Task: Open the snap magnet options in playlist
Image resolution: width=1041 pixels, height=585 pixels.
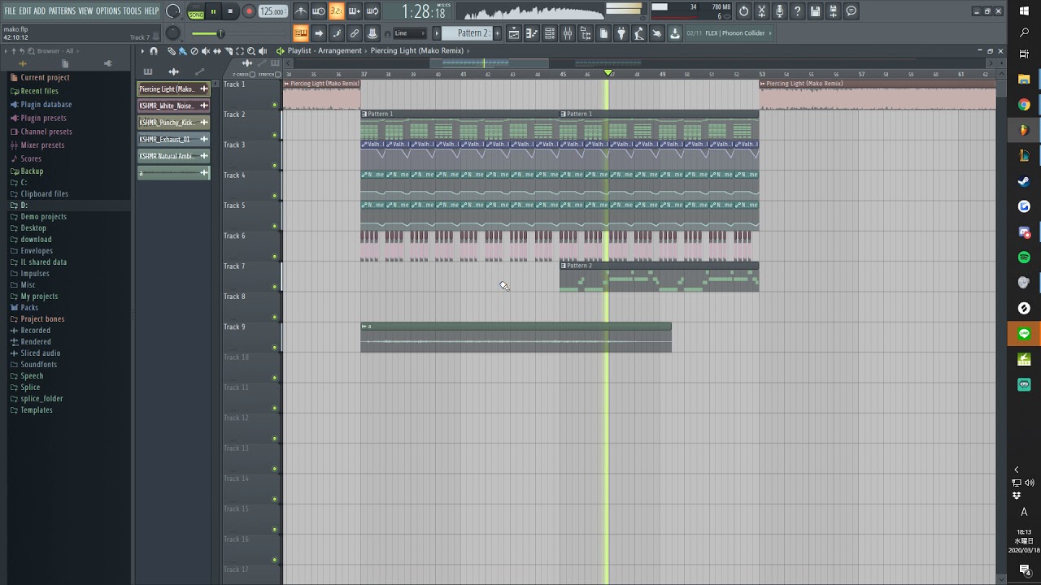Action: click(154, 51)
